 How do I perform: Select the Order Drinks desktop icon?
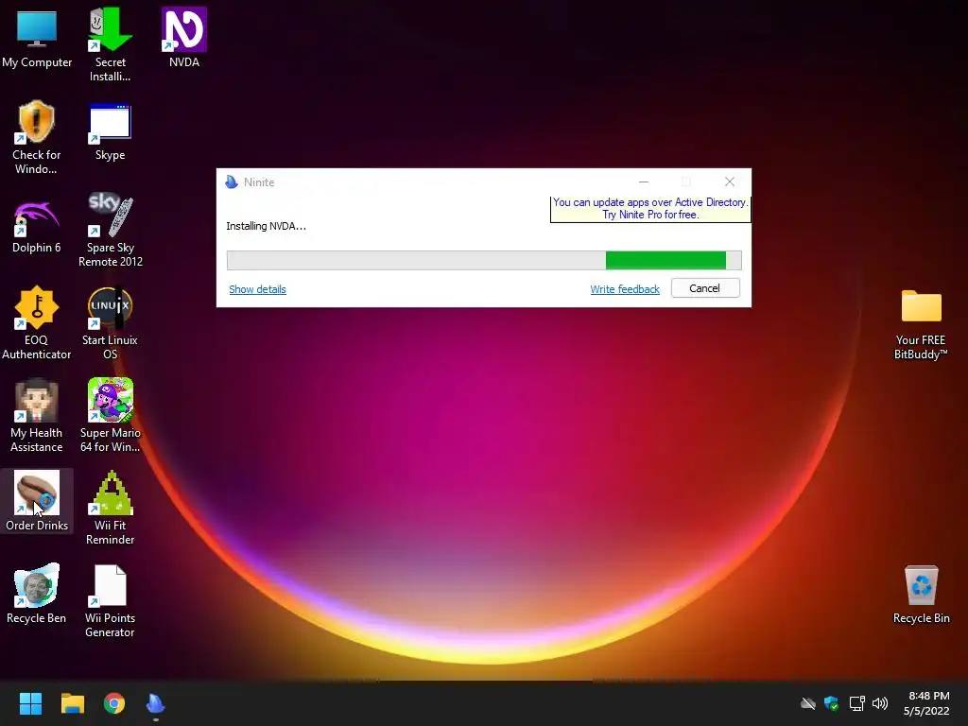click(x=37, y=501)
